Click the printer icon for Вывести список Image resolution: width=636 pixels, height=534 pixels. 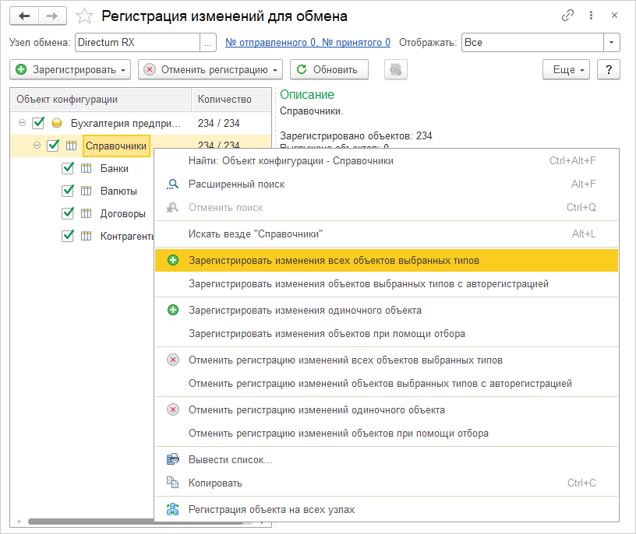[x=173, y=459]
